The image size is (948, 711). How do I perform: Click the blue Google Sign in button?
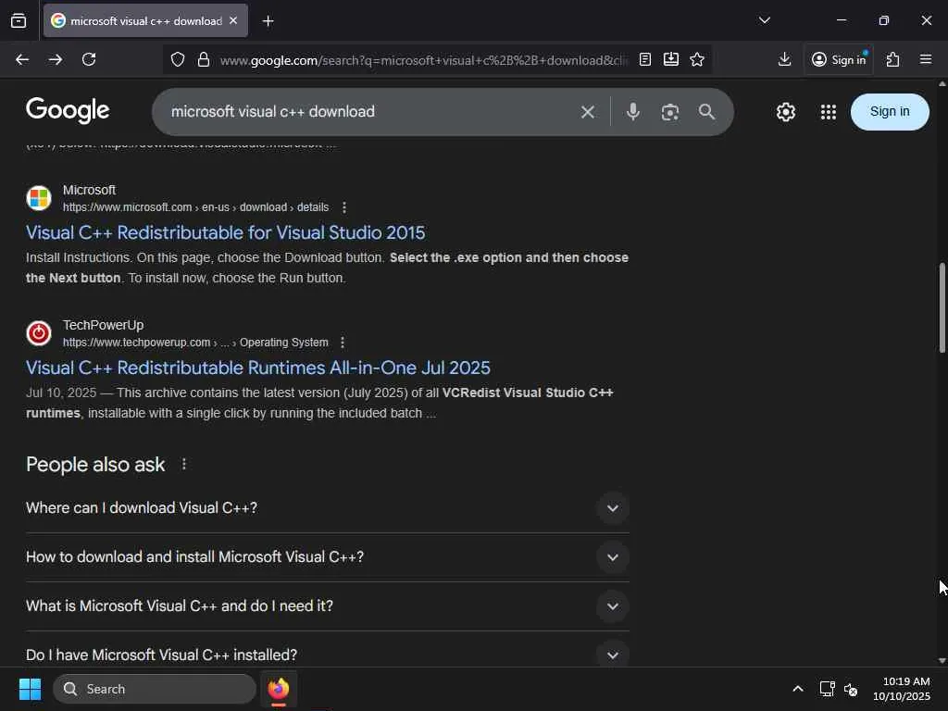point(890,112)
